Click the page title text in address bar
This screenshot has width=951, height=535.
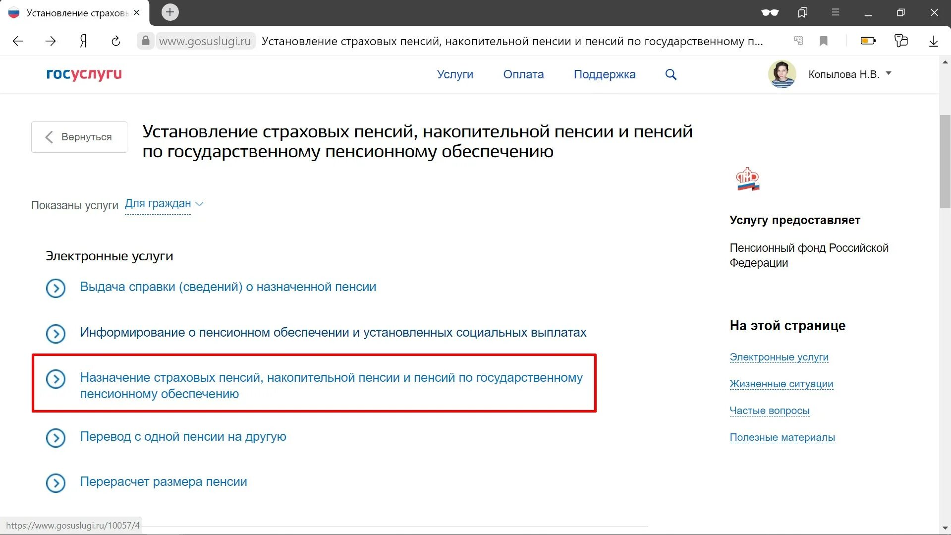(512, 41)
